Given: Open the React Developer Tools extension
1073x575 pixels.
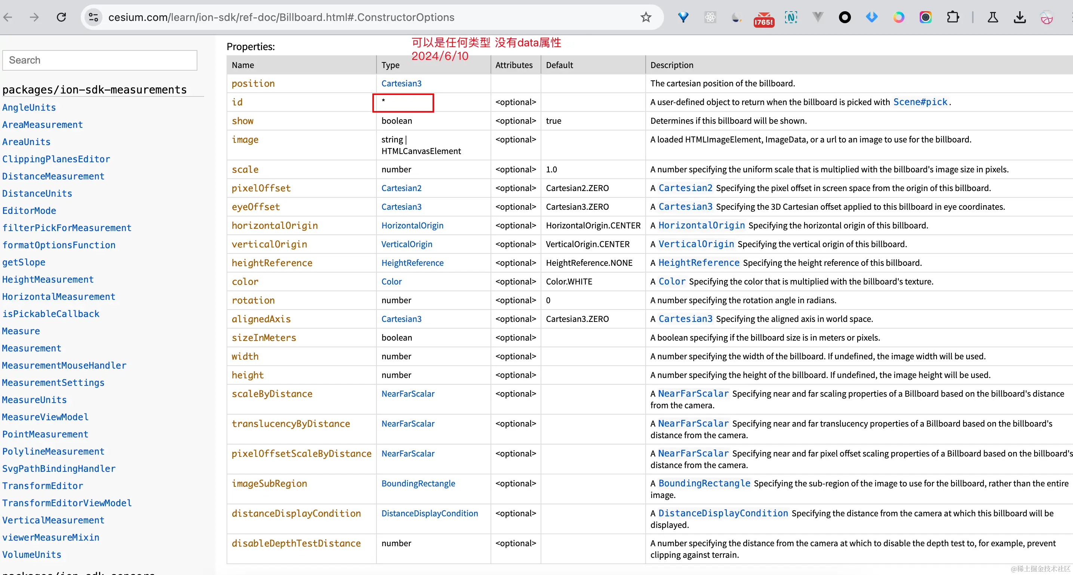Looking at the screenshot, I should point(710,17).
